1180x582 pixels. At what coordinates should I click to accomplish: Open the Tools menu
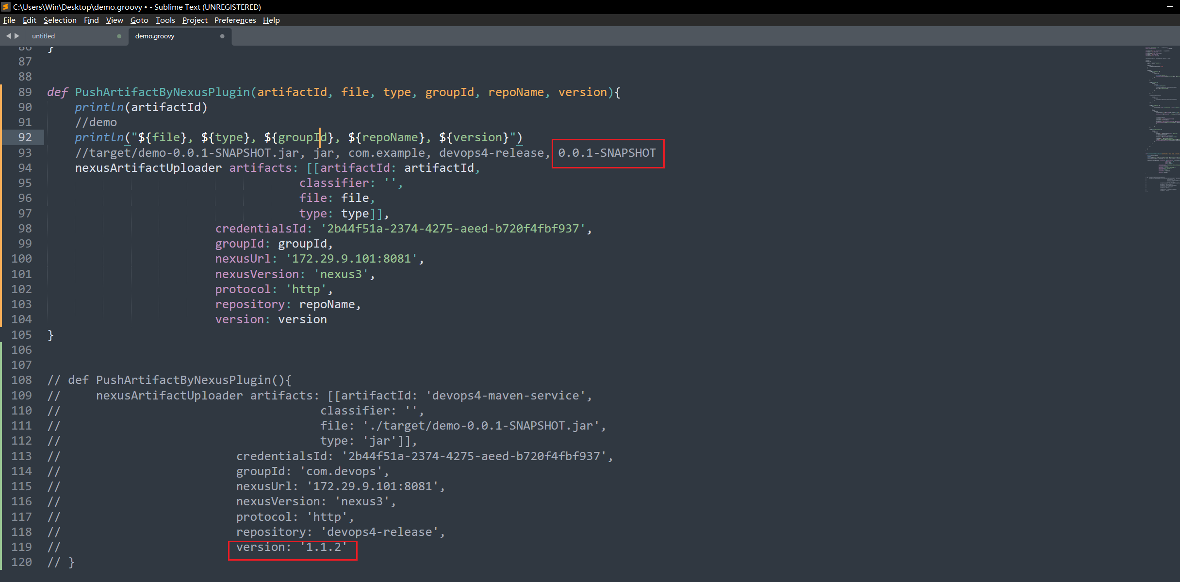point(165,20)
